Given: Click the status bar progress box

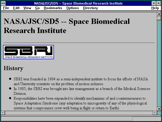Looking at the screenshot, I should tap(146, 119).
